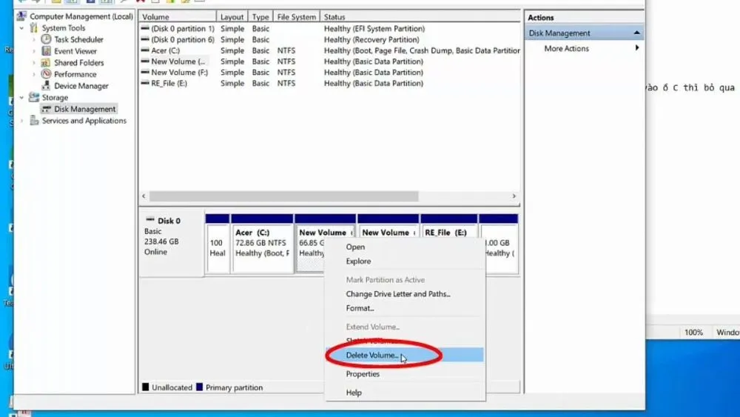Open Device Manager from the tree

point(81,86)
